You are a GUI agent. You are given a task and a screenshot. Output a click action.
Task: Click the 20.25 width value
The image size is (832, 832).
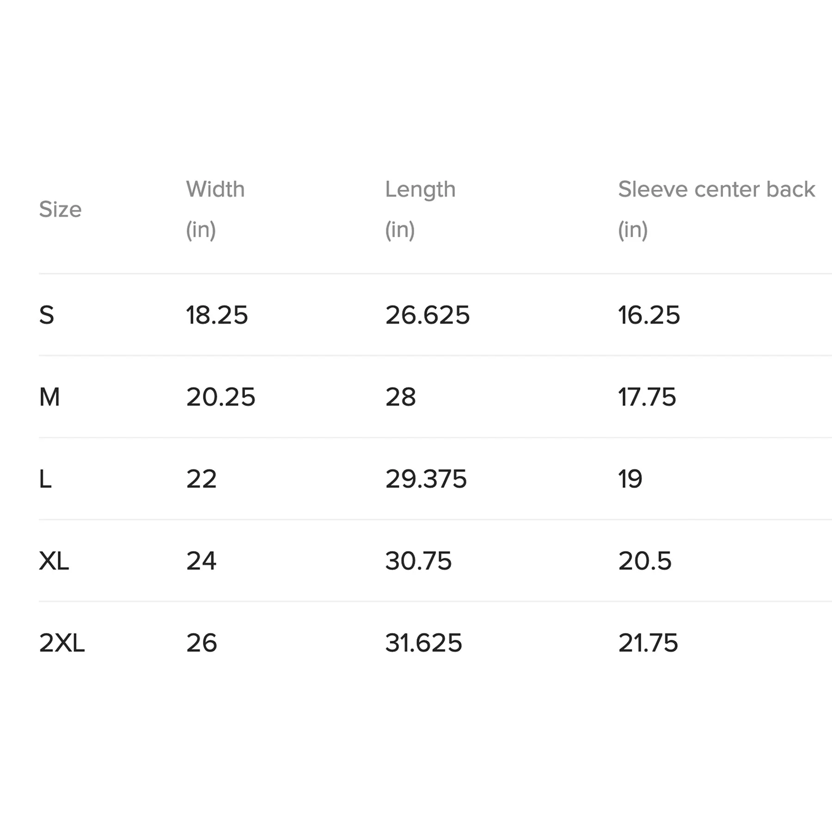[220, 397]
